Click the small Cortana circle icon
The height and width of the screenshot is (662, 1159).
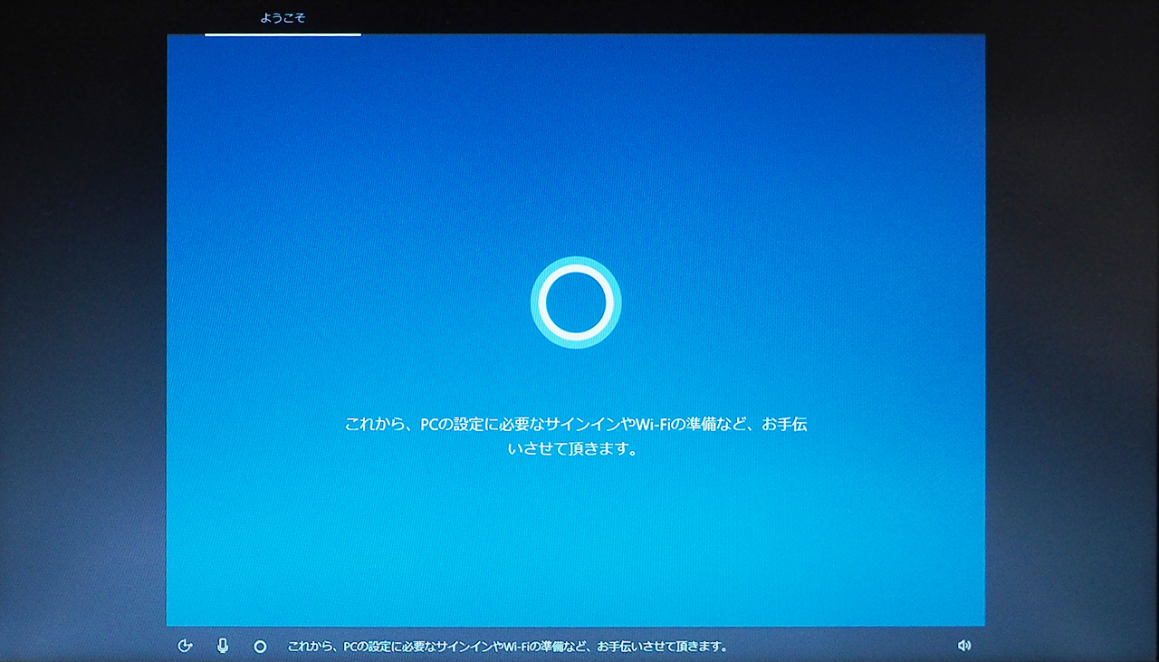[x=260, y=647]
